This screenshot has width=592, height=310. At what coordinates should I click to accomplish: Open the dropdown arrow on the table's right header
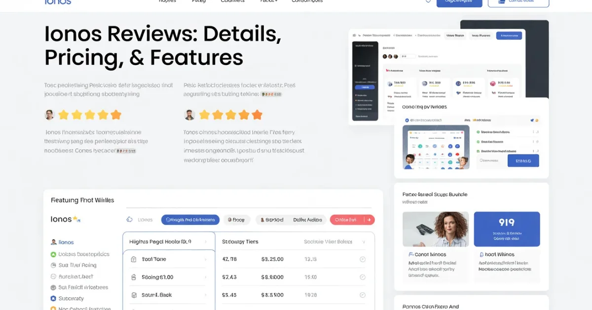coord(364,242)
